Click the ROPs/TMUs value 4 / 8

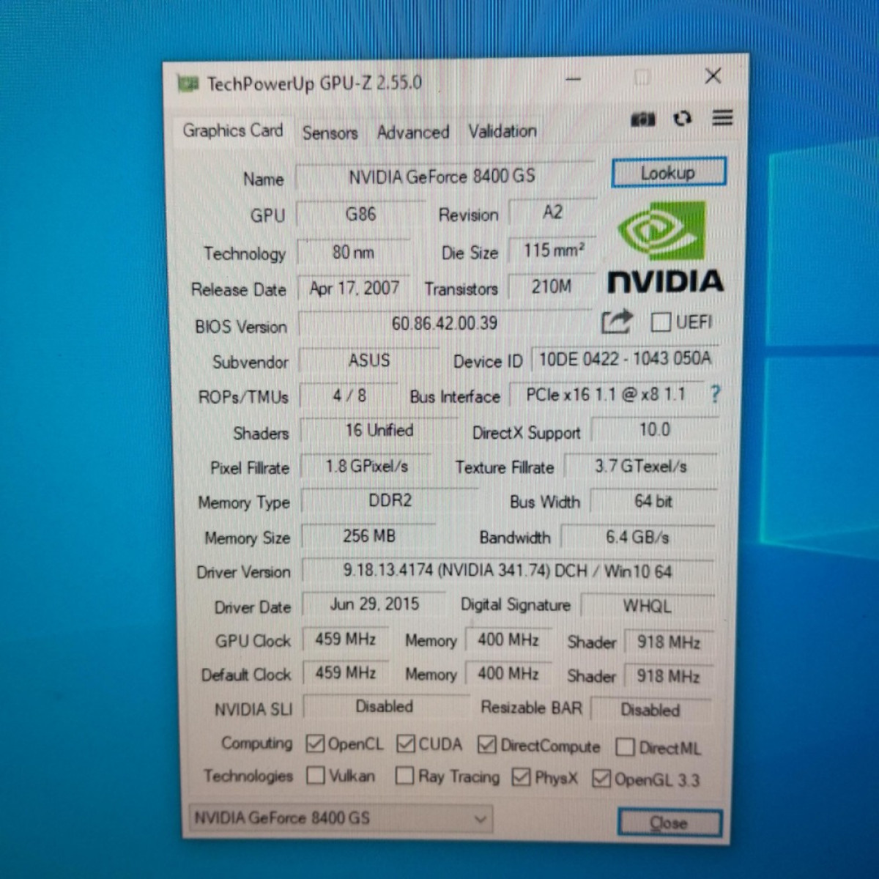pos(349,396)
